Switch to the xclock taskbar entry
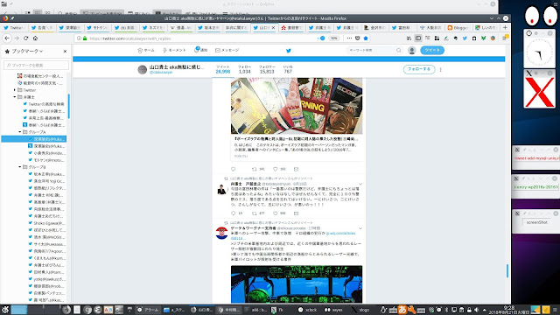The height and width of the screenshot is (315, 560). click(307, 310)
